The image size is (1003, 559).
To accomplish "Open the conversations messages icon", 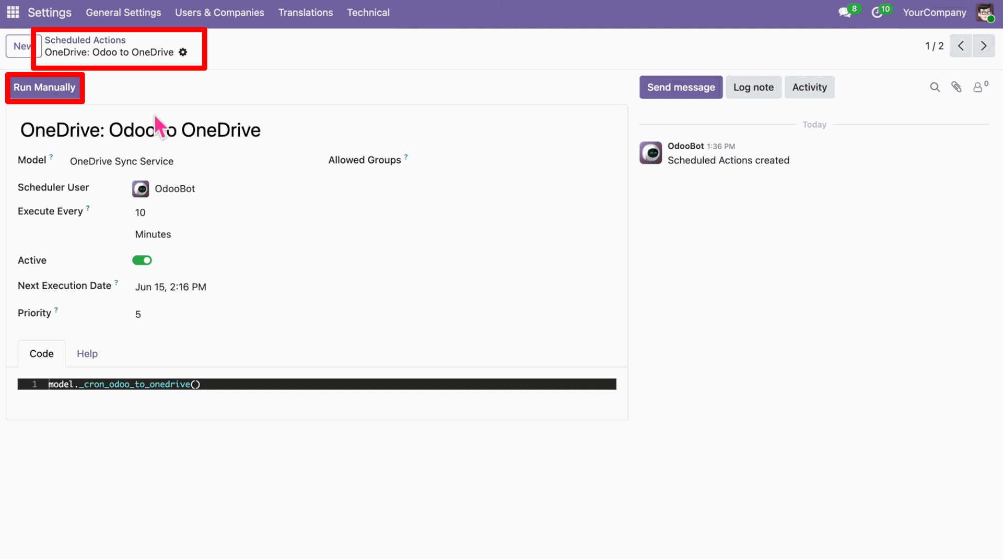I will click(845, 12).
